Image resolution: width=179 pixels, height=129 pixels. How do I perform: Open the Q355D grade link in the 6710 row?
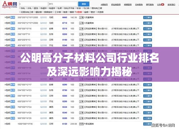tap(43, 23)
